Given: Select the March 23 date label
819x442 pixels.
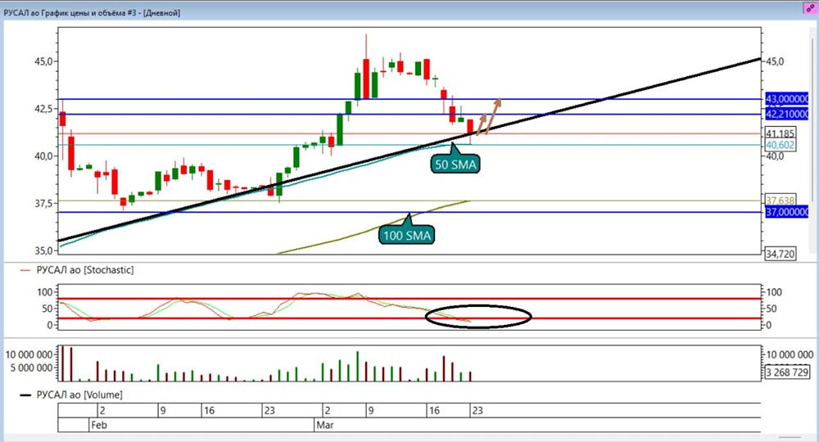Looking at the screenshot, I should [x=477, y=411].
